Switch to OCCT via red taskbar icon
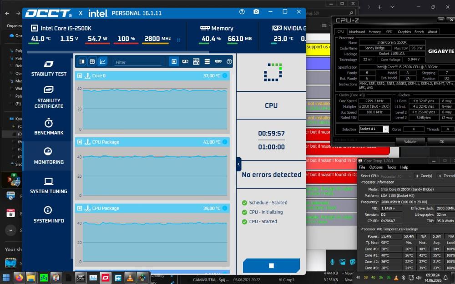This screenshot has height=284, width=455. pos(106,278)
